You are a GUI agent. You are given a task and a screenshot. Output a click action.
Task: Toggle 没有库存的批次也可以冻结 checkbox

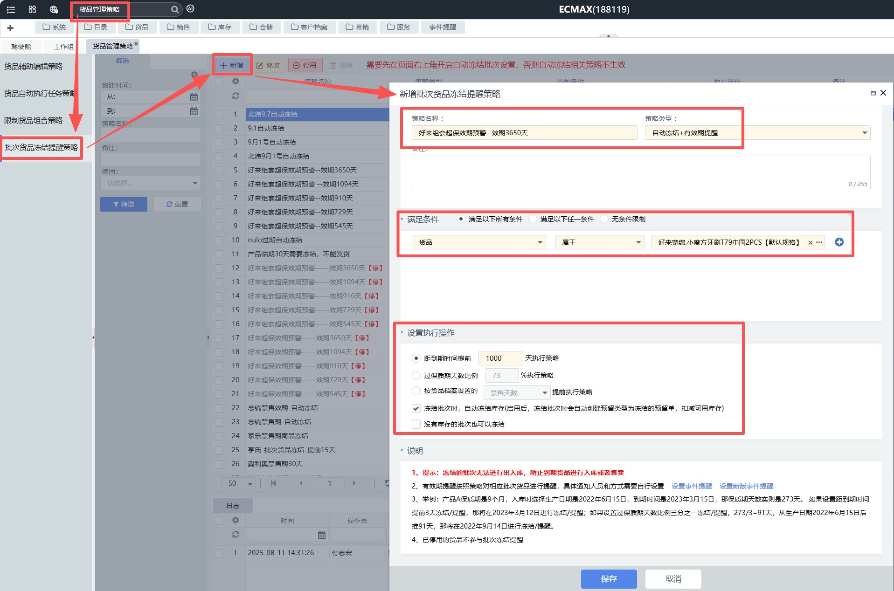pyautogui.click(x=416, y=424)
